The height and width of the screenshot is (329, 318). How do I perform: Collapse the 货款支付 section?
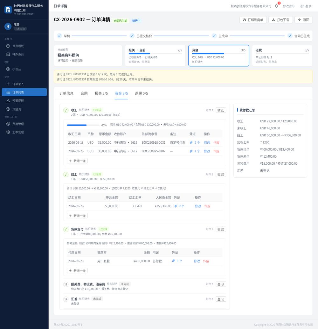[x=221, y=229]
